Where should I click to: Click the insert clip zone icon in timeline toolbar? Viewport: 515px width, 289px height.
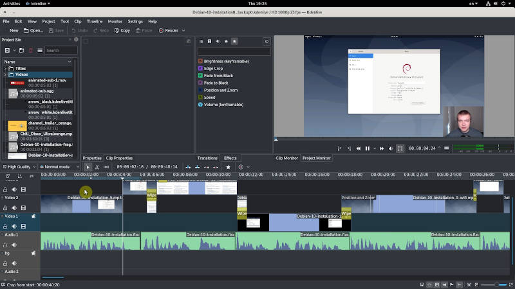188,167
